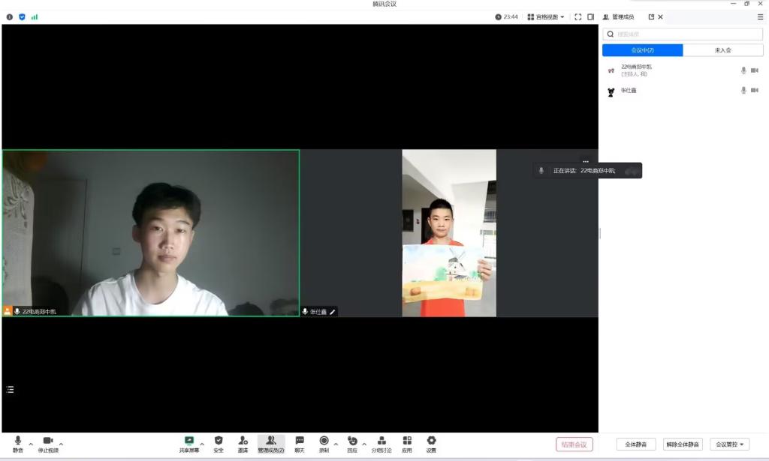
Task: Check the green network signal bars
Action: click(x=35, y=17)
